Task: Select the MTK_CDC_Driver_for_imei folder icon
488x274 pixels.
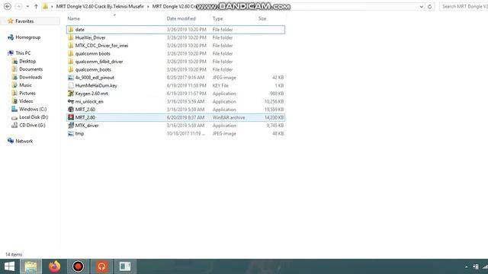Action: (71, 46)
